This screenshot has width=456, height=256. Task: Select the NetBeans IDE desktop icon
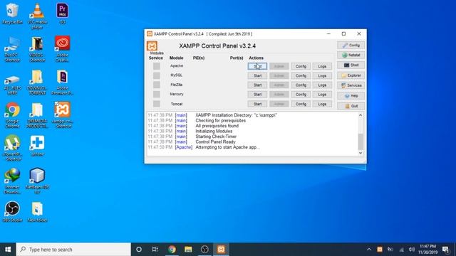coord(37,181)
